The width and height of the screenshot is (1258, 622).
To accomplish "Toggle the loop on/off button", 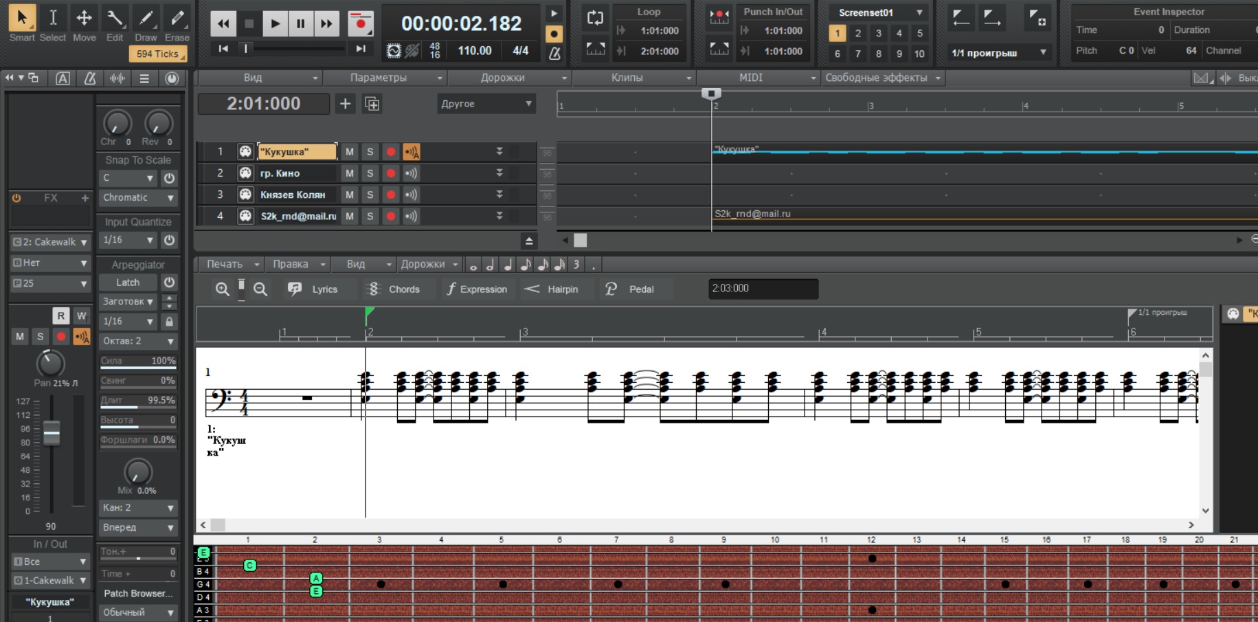I will point(595,18).
